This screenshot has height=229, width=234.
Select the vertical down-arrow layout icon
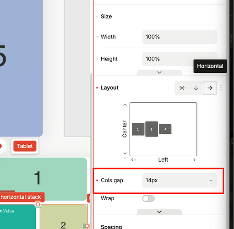pyautogui.click(x=196, y=88)
